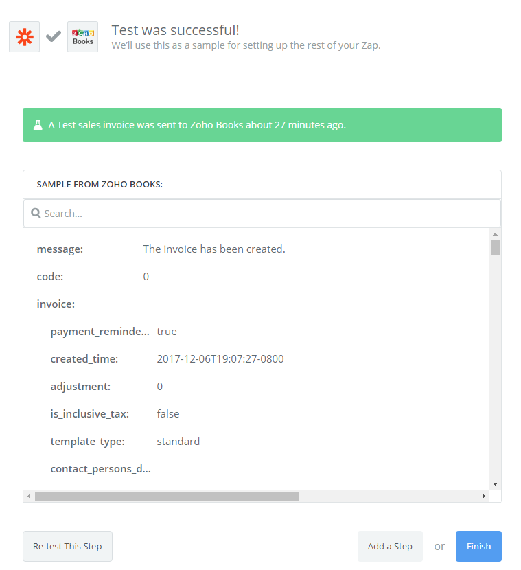Click the scroll down arrow of sample list
The height and width of the screenshot is (570, 521).
pos(495,484)
